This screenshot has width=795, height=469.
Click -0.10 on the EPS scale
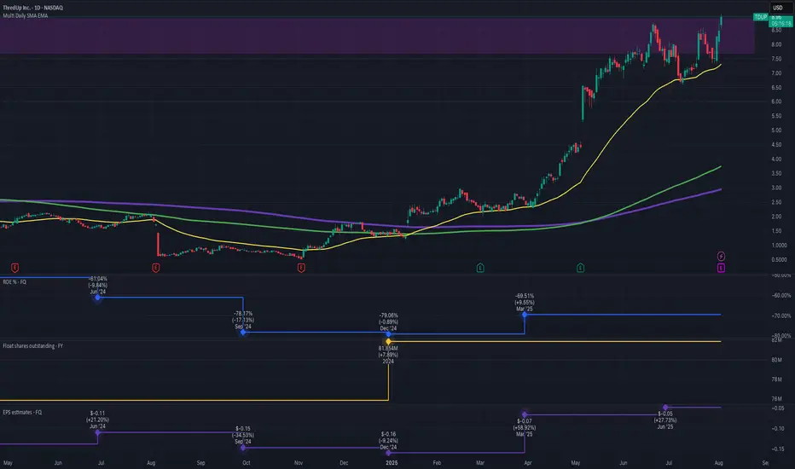[778, 428]
